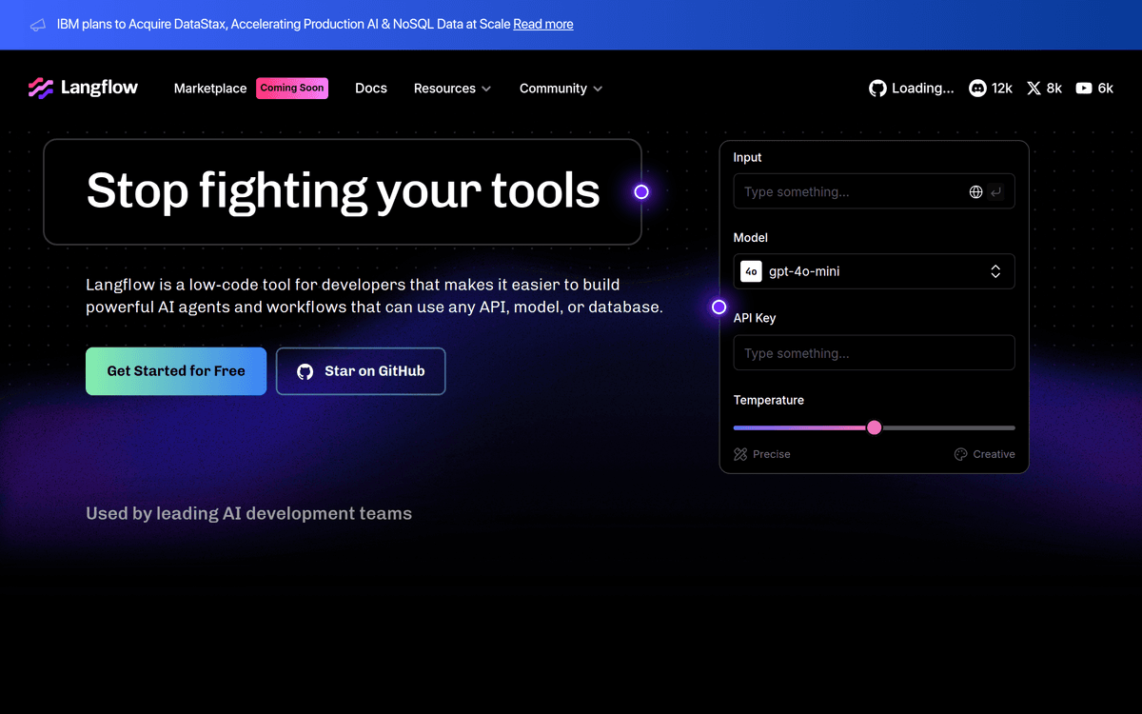Focus the API Key input field

(x=874, y=353)
